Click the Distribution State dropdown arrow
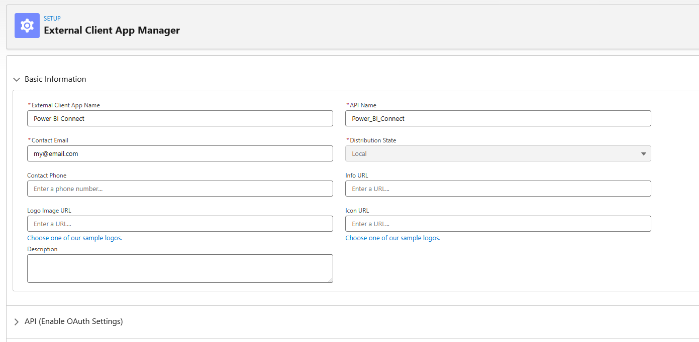Viewport: 699px width, 342px height. [x=643, y=154]
